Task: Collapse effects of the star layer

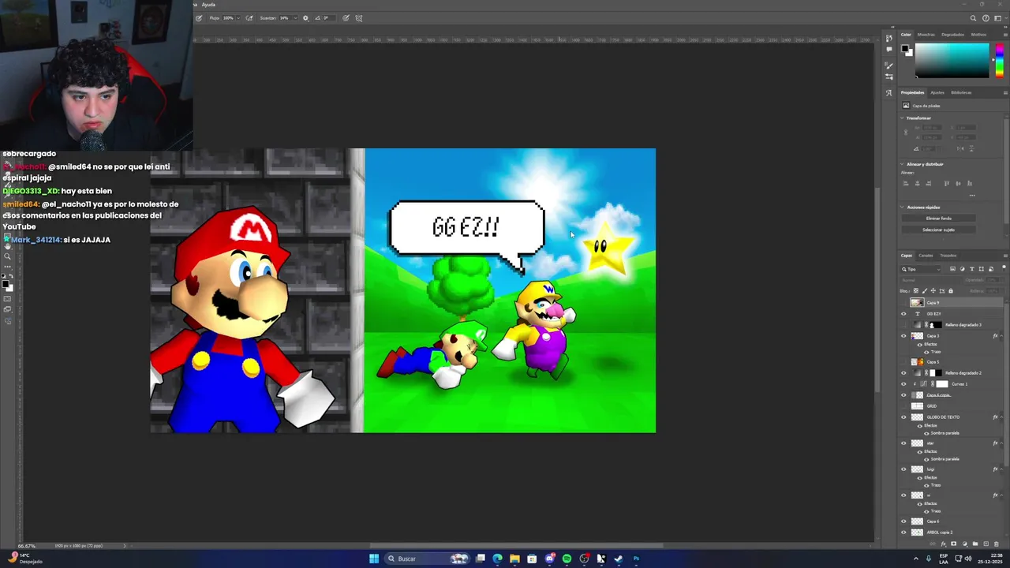Action: (1003, 443)
